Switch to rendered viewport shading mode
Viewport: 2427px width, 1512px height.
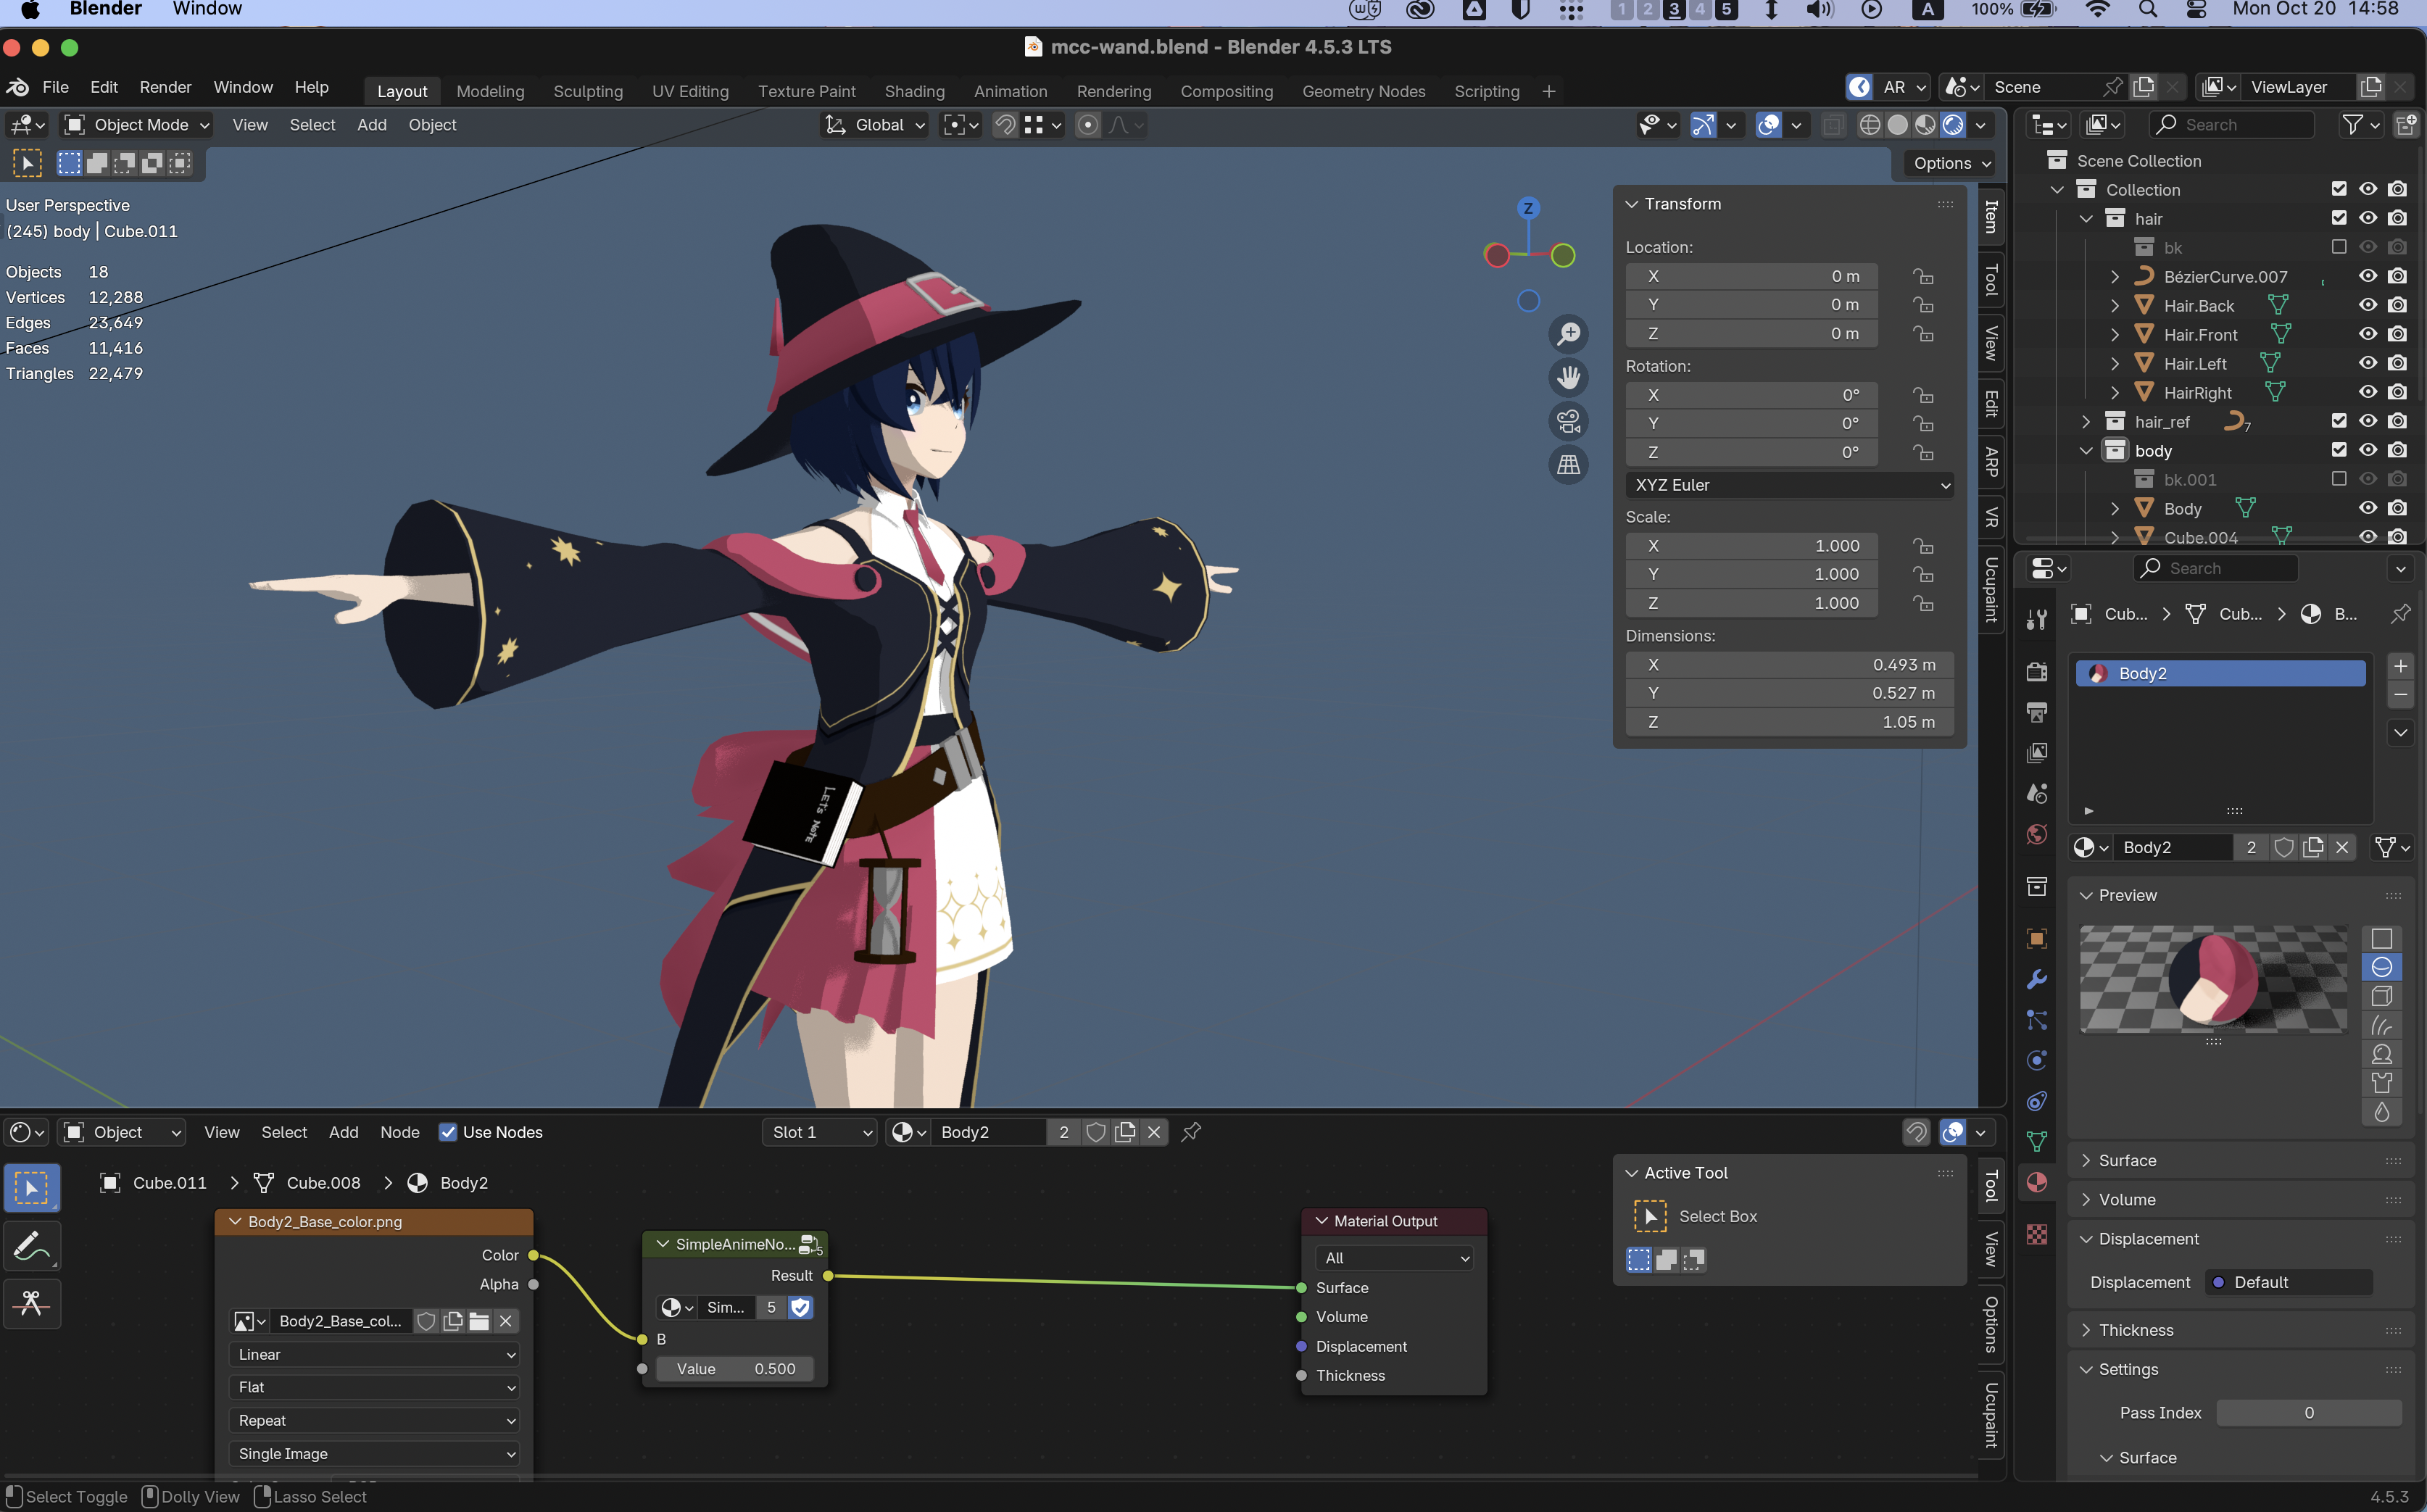click(x=1953, y=125)
